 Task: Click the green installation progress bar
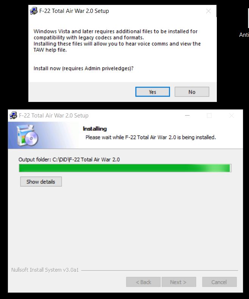click(125, 168)
